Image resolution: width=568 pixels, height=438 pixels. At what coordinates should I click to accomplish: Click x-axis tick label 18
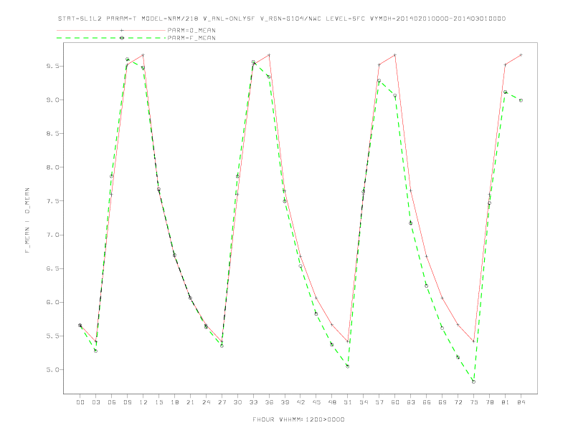pos(174,402)
